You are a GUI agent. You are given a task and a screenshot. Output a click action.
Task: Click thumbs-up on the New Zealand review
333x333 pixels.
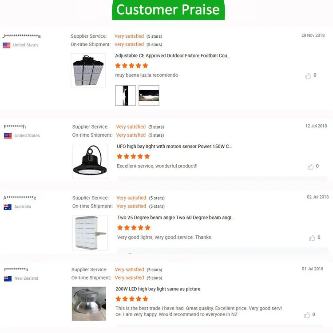[307, 315]
